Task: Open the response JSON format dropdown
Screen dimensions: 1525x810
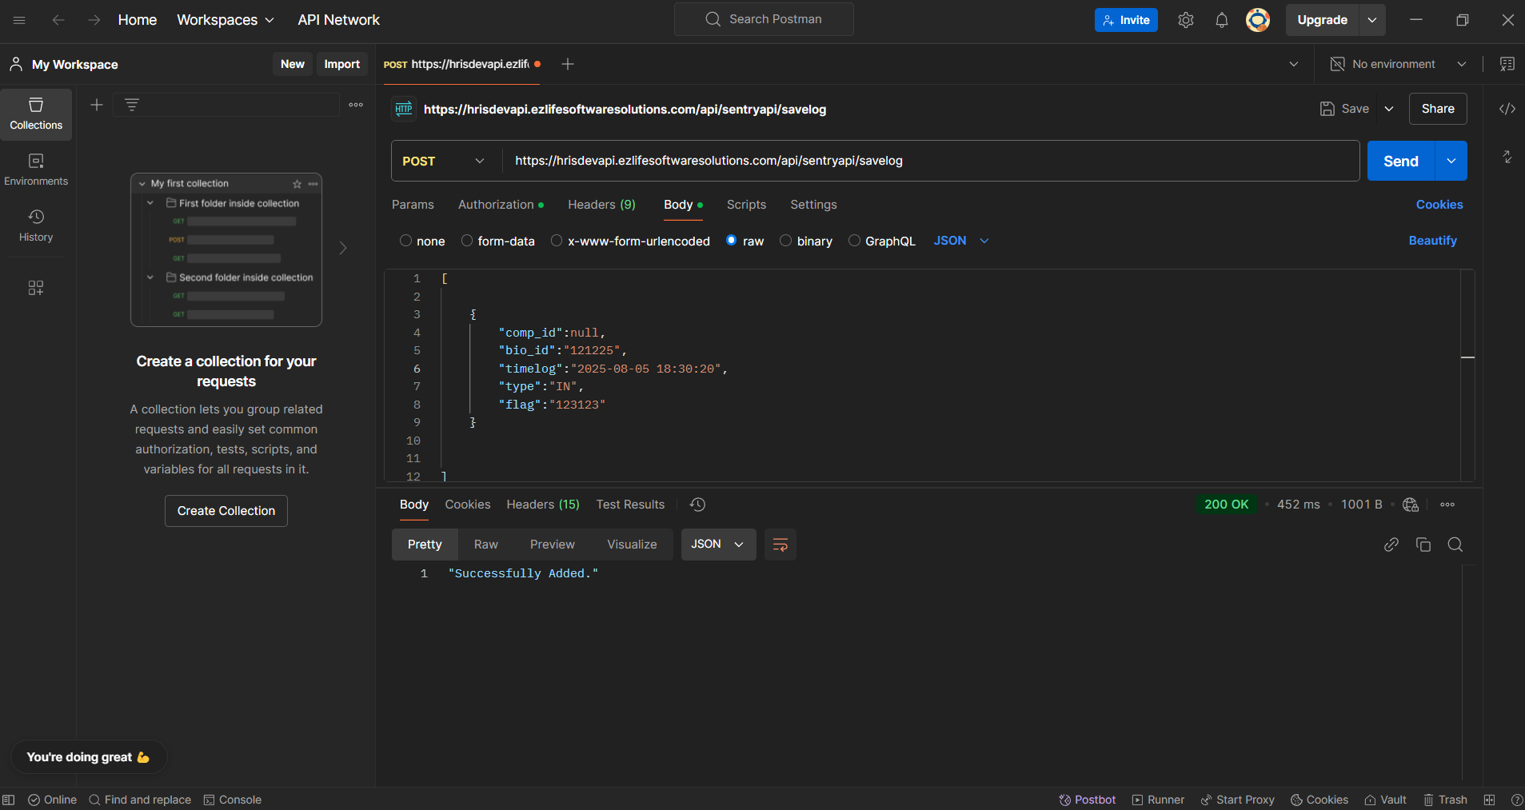Action: pos(718,545)
